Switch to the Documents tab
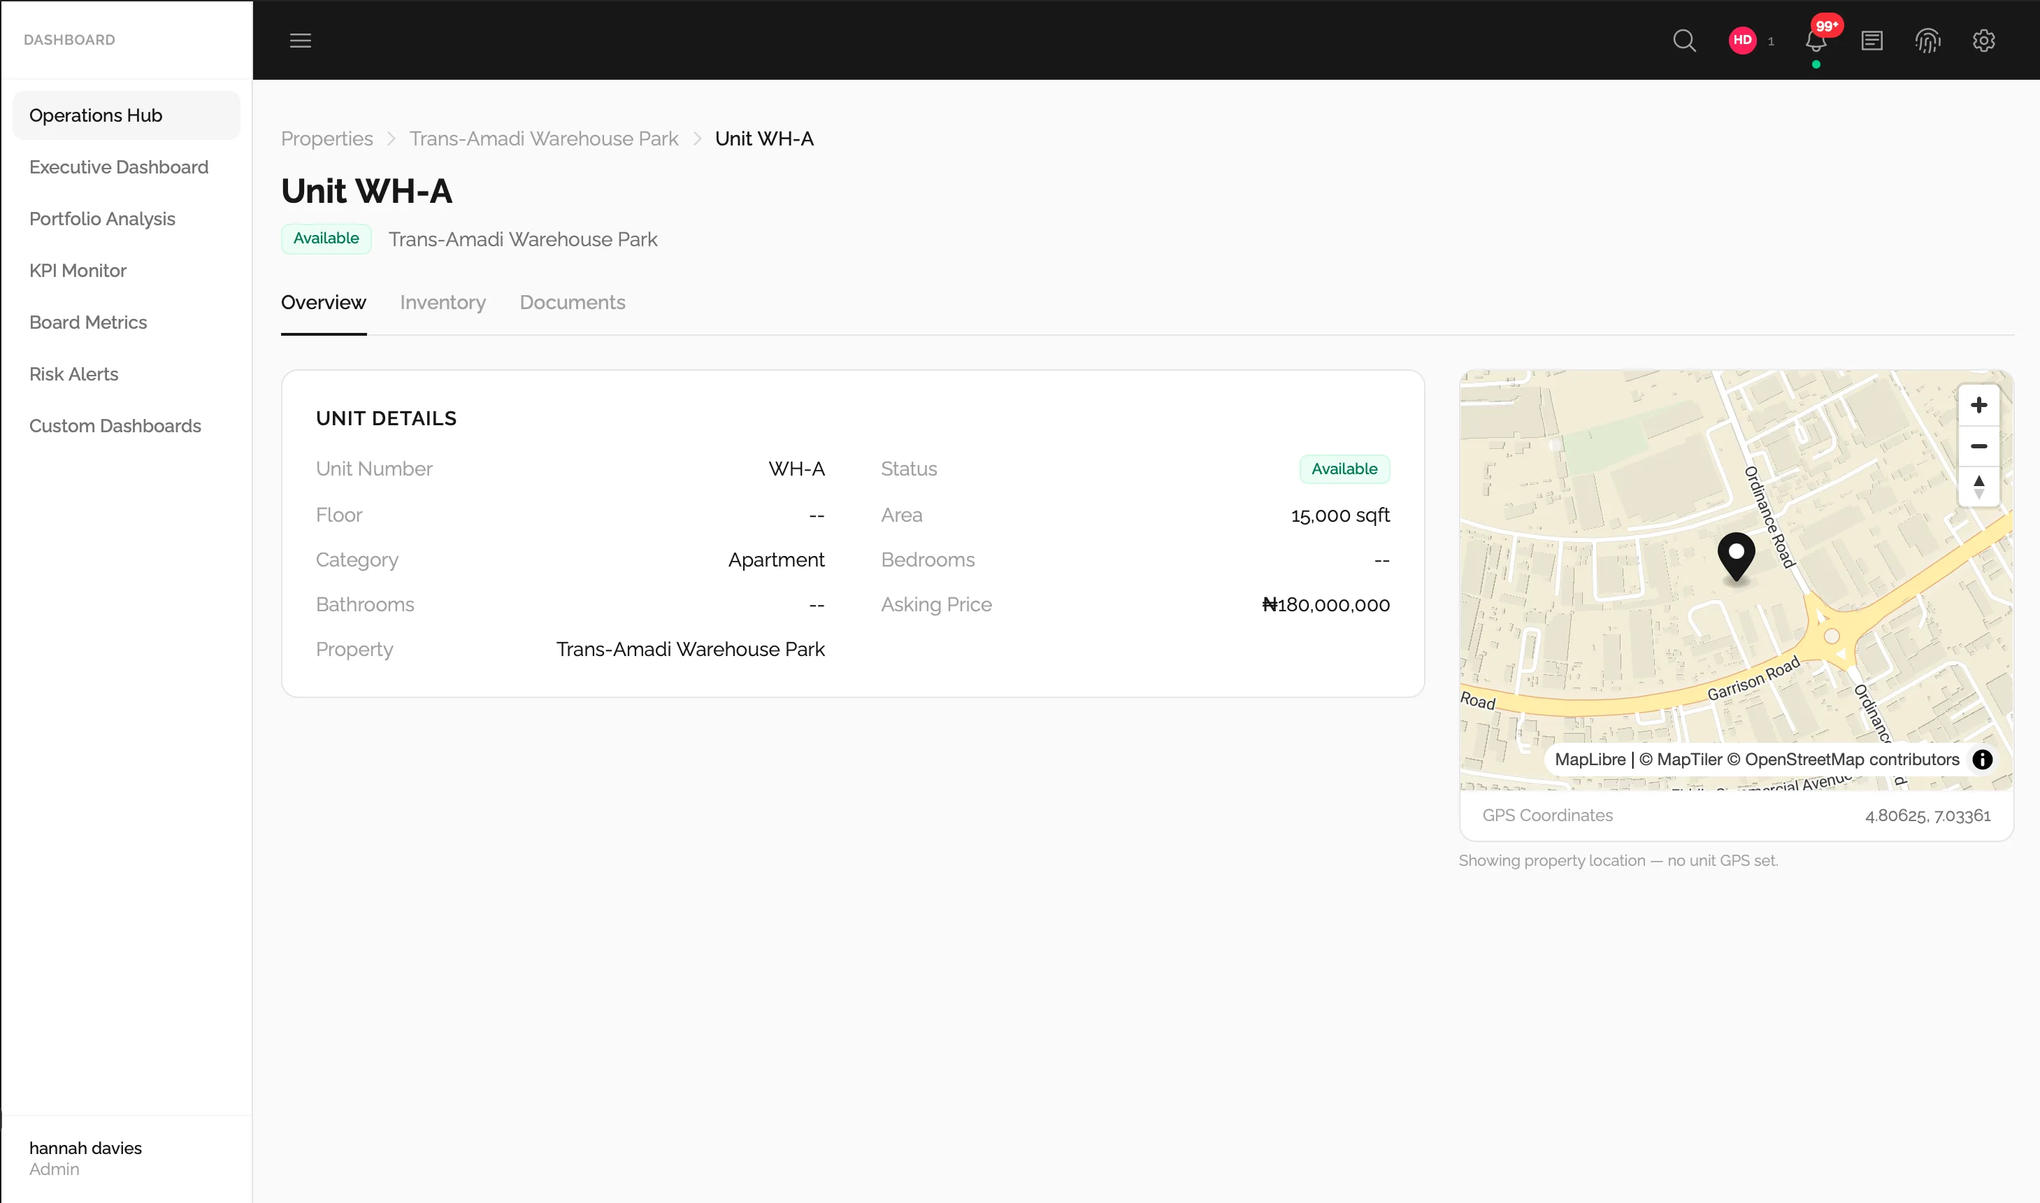Viewport: 2040px width, 1203px height. 572,302
